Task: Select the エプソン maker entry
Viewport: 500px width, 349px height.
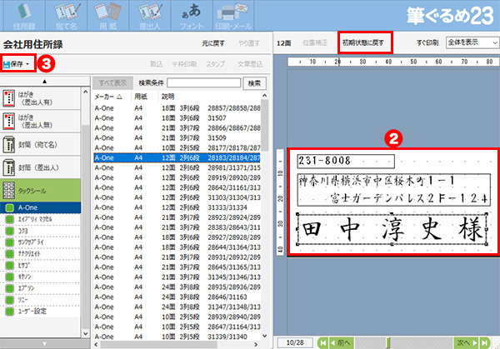Action: tap(40, 288)
